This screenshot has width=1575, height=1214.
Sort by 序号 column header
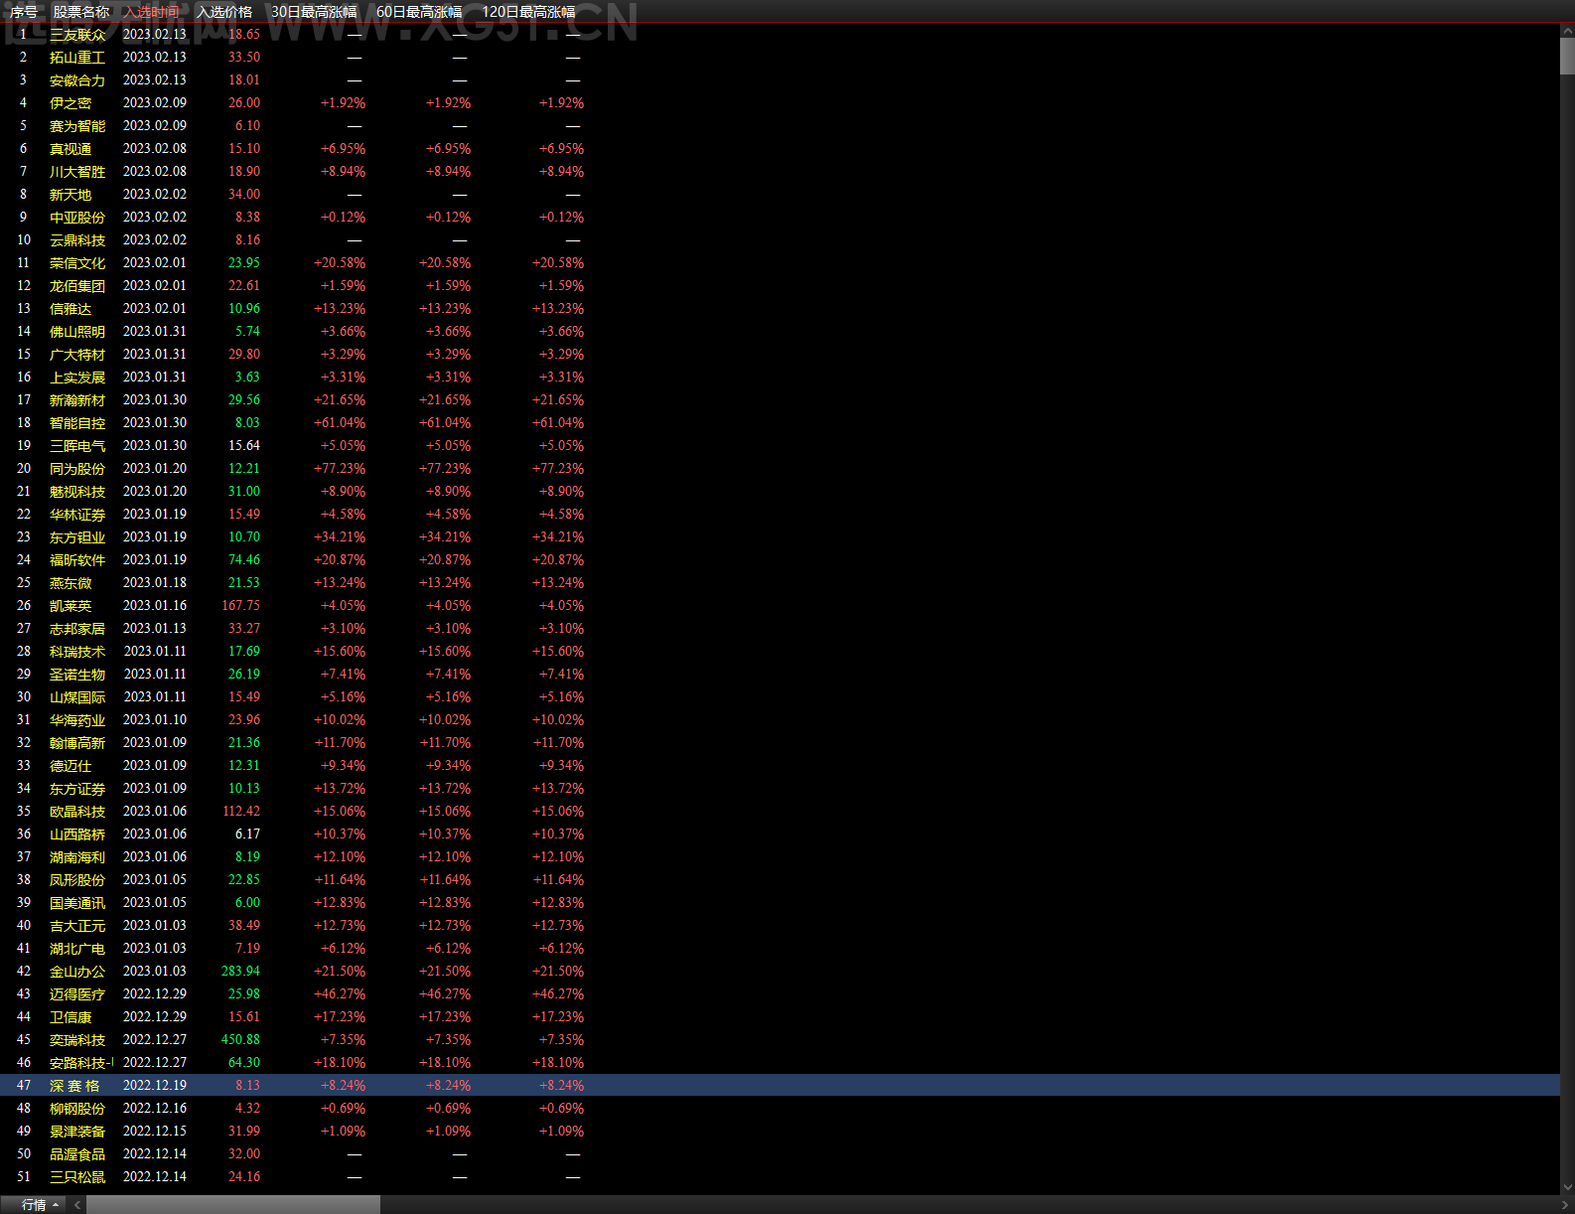[x=24, y=12]
